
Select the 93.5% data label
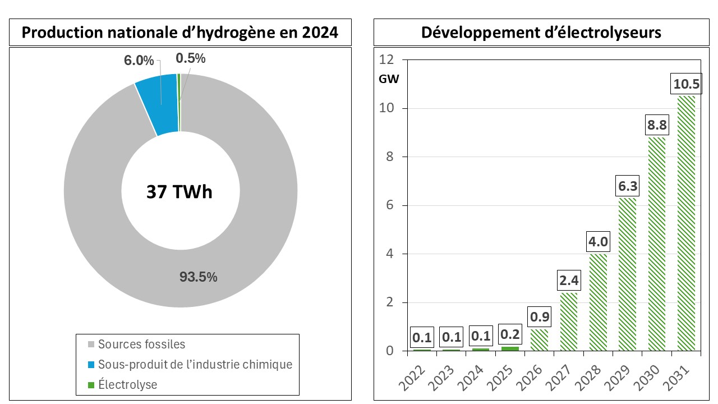point(198,277)
